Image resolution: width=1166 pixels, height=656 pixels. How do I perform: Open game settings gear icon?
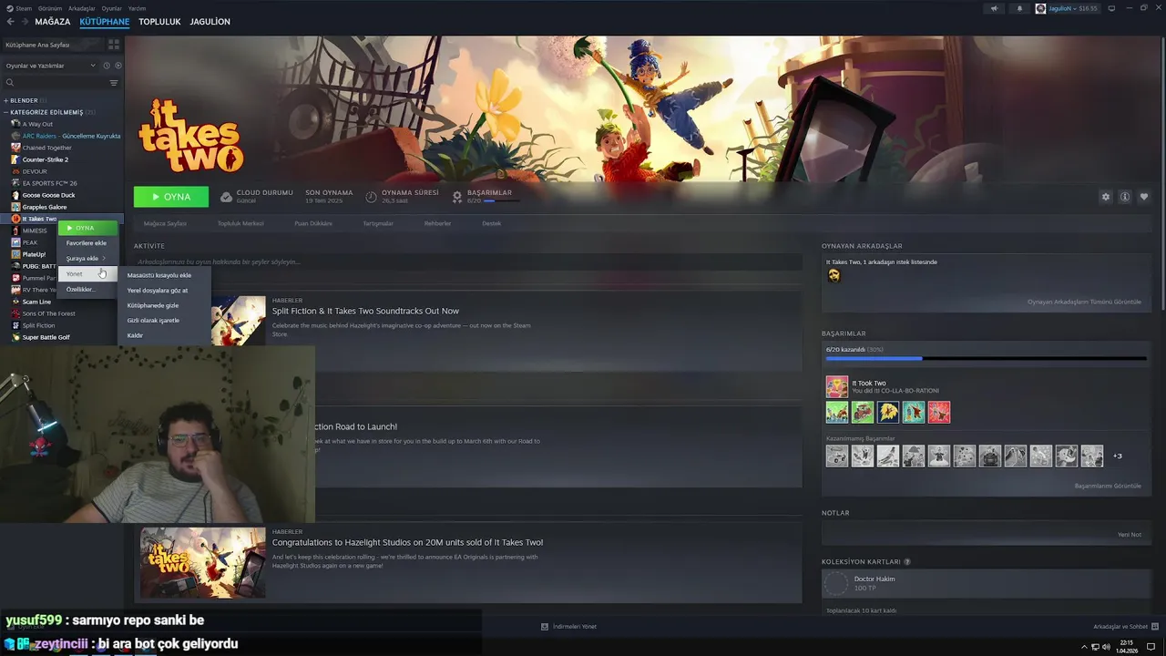(1106, 197)
